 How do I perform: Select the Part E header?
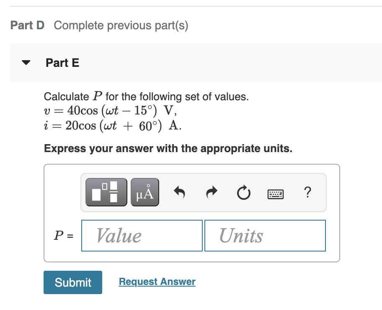point(62,63)
